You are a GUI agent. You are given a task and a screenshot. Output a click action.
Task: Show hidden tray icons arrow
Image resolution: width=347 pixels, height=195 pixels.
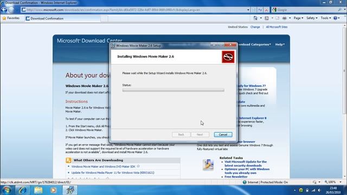294,190
